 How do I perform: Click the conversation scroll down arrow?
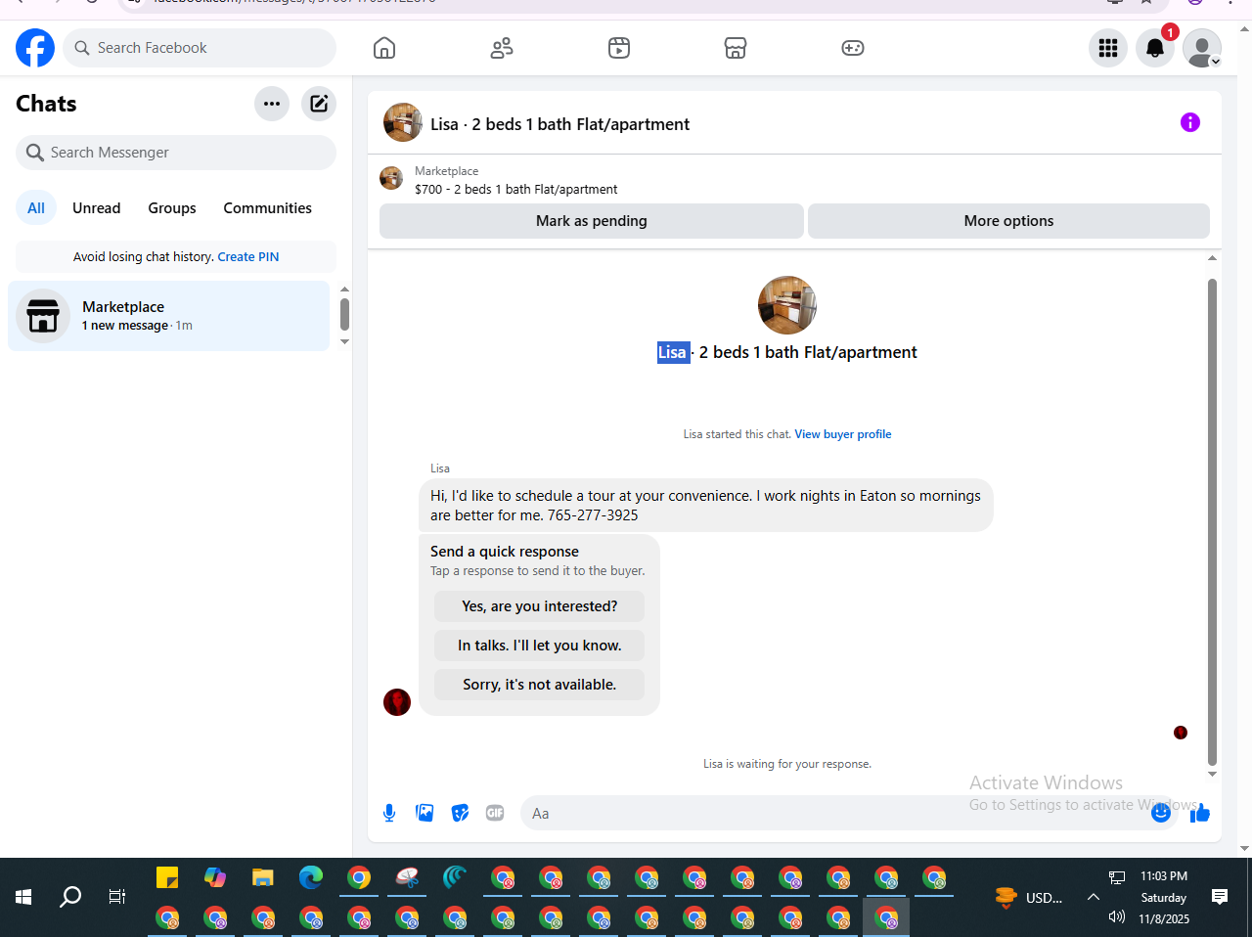tap(1212, 774)
